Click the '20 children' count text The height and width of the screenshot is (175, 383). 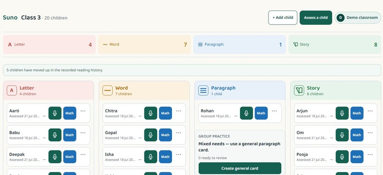pyautogui.click(x=56, y=18)
